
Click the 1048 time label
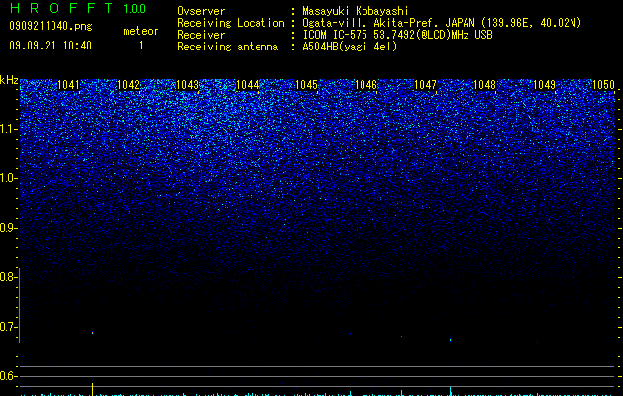tap(484, 85)
